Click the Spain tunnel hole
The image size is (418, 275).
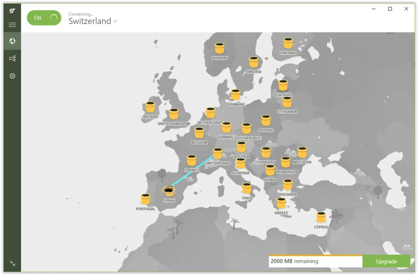(169, 190)
